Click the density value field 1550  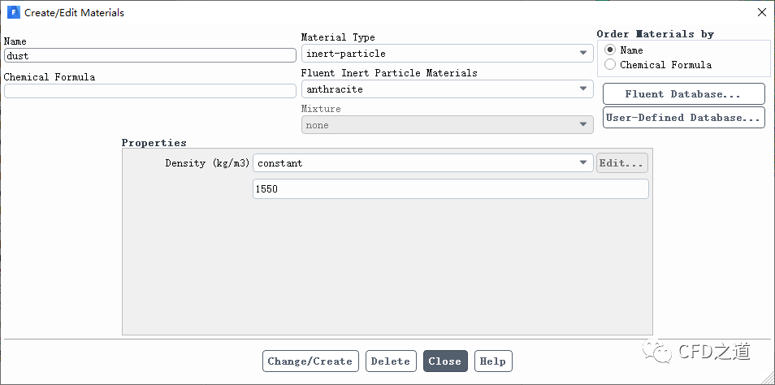[x=450, y=189]
